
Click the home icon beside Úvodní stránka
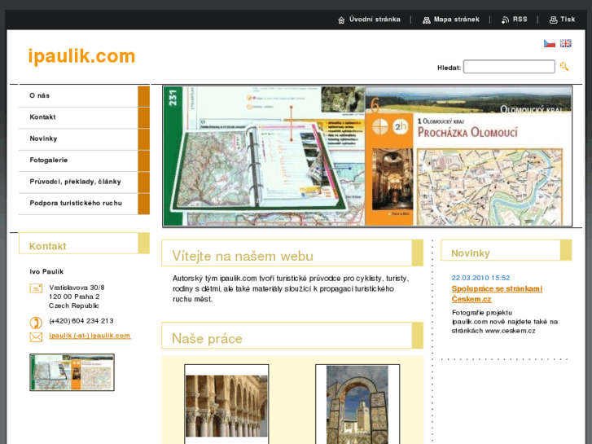click(341, 20)
